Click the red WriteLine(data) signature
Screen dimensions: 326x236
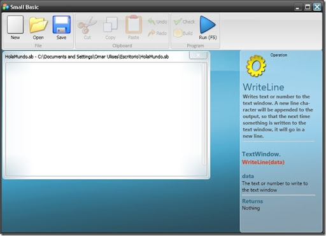[x=263, y=162]
